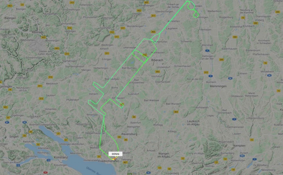Click the Konstanz city label
The width and height of the screenshot is (283, 175).
pyautogui.click(x=61, y=157)
